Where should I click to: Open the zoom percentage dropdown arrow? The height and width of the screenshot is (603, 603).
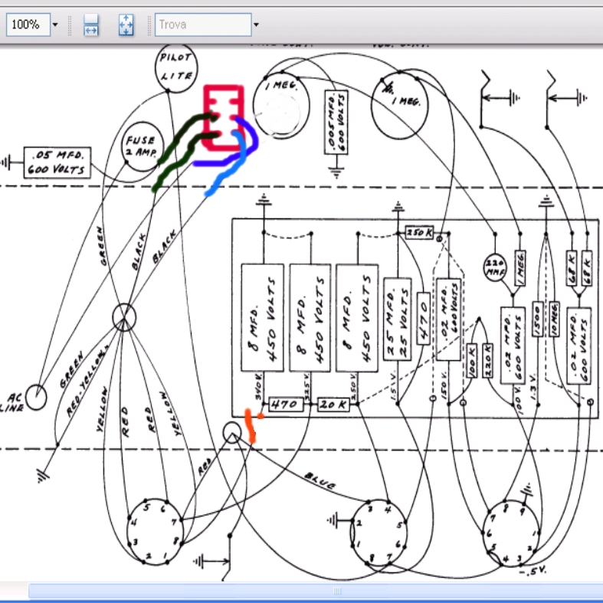coord(55,25)
